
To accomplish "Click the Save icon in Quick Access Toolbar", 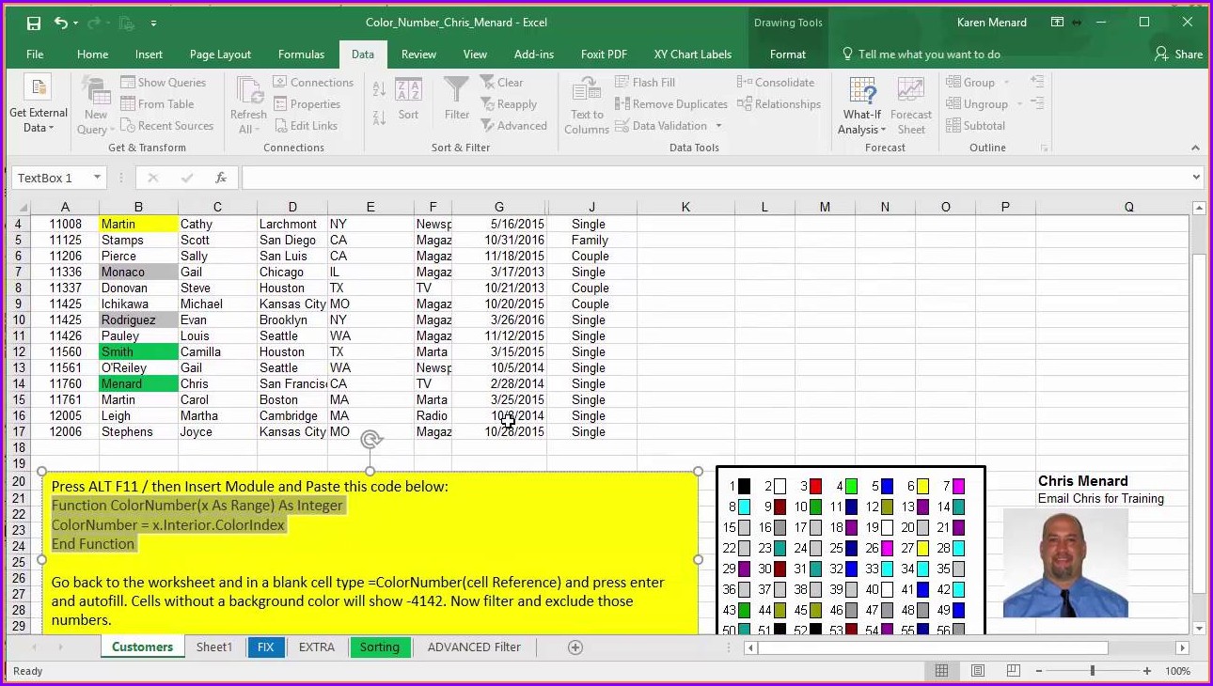I will coord(34,23).
